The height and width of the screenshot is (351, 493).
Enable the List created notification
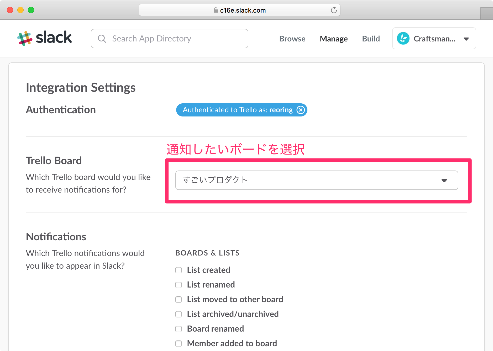point(179,270)
